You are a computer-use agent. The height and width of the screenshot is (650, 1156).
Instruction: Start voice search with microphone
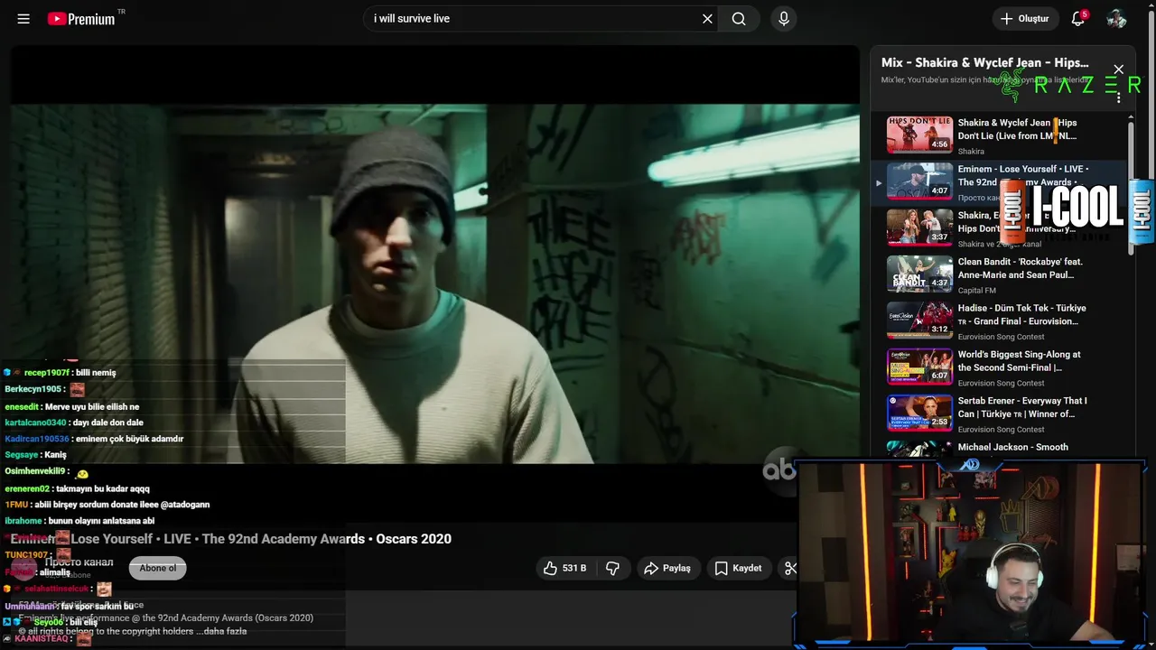click(x=784, y=19)
